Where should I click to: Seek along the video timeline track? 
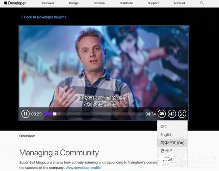pos(93,114)
